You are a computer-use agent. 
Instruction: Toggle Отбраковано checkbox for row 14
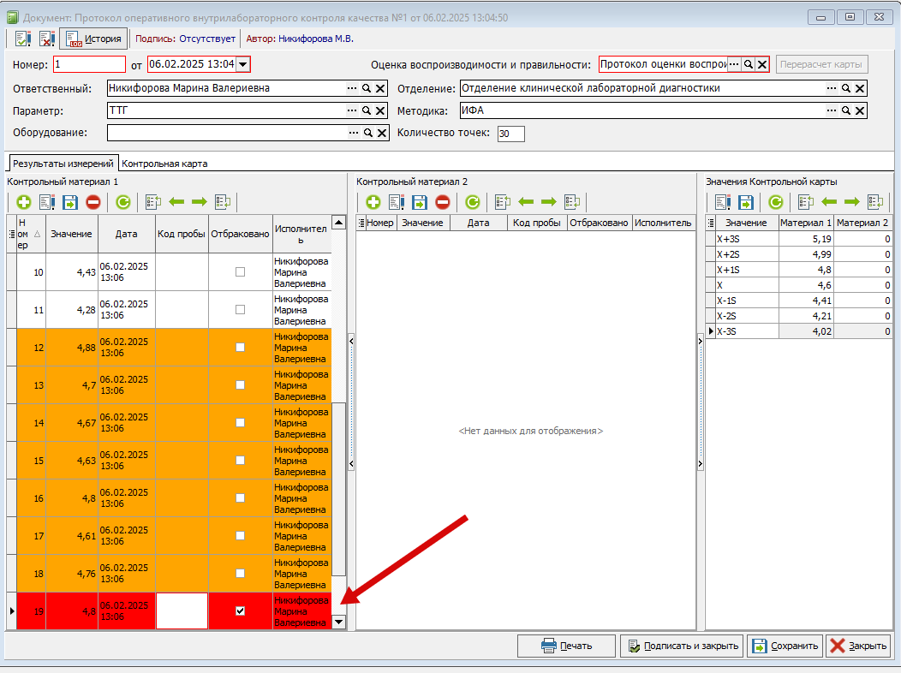tap(240, 423)
